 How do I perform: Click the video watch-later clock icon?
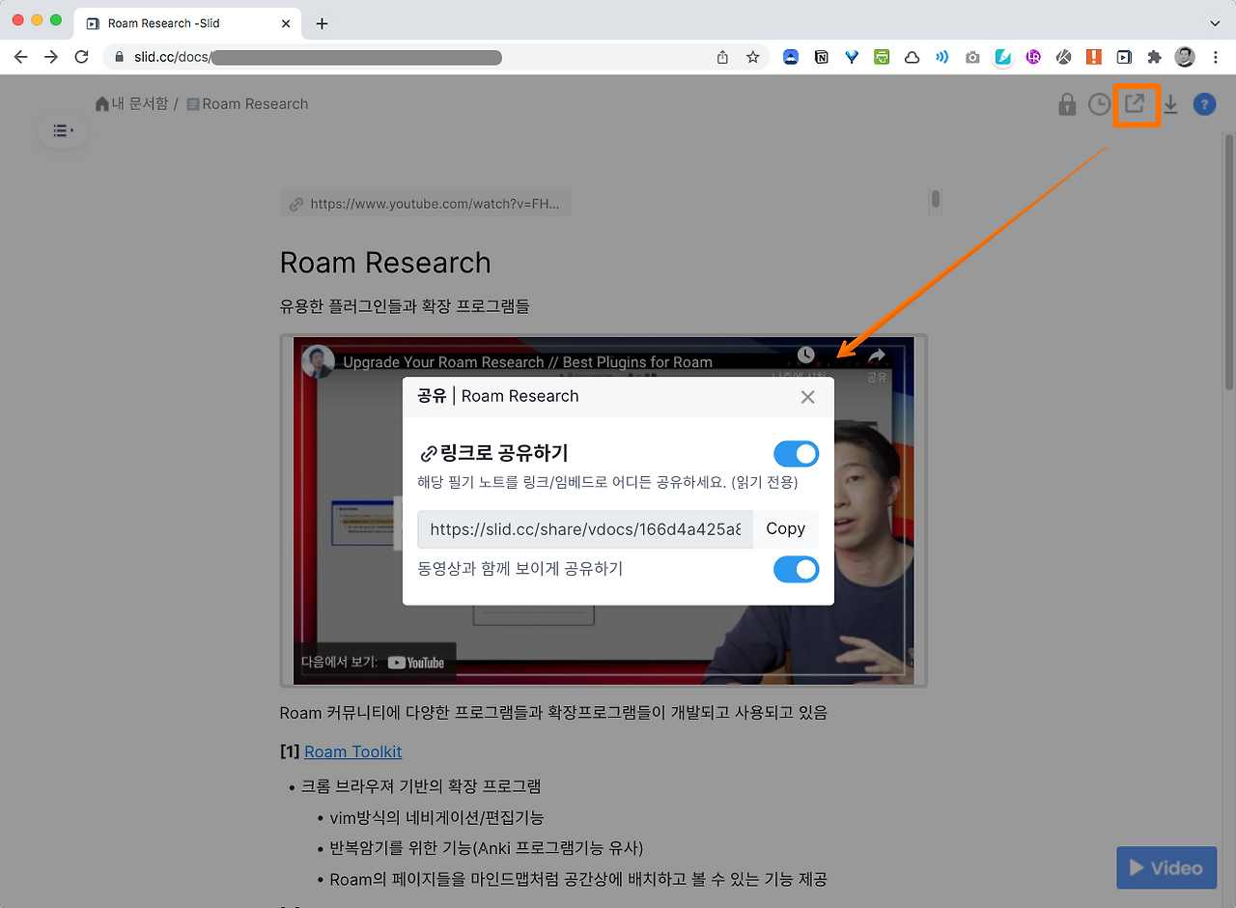click(x=806, y=355)
